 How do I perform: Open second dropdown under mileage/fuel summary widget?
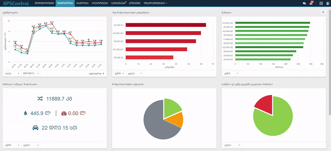pos(31,145)
